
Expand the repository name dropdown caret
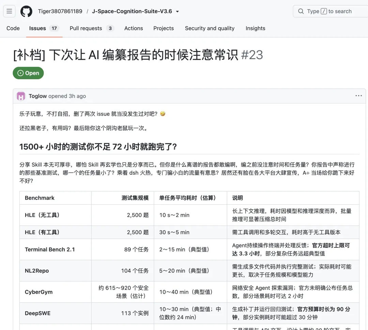tap(178, 12)
